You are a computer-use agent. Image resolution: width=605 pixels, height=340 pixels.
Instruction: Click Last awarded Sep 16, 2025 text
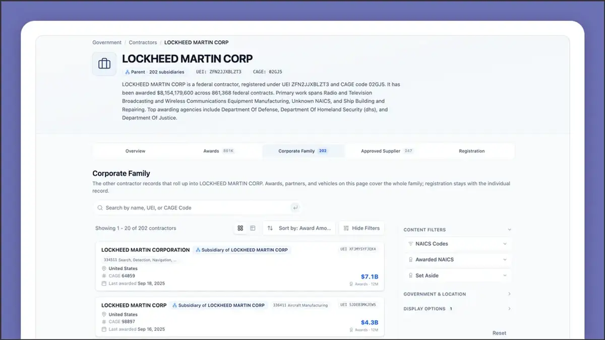click(x=137, y=329)
